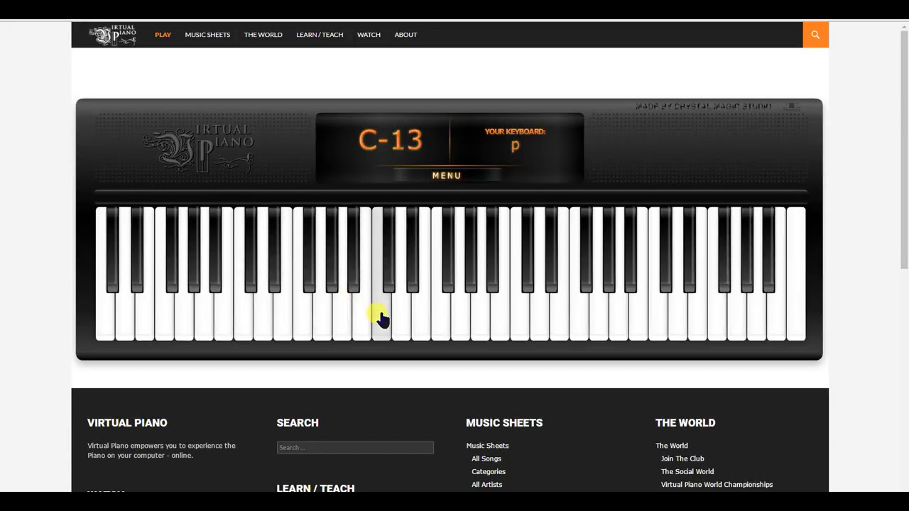The width and height of the screenshot is (909, 511).
Task: Open the orange search icon in header
Action: pos(815,35)
